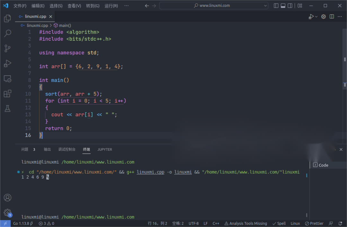
Task: Open the editor settings gear icon
Action: [323, 17]
